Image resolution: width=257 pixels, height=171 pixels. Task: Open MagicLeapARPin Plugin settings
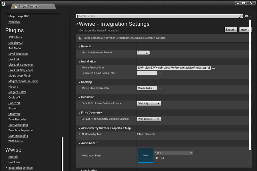tap(23, 81)
